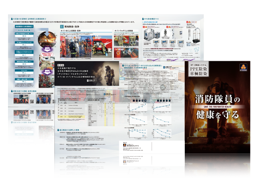This screenshot has width=260, height=180.
Task: Click the numbered "1" badge beside 現地除染・洗浄
Action: point(62,26)
